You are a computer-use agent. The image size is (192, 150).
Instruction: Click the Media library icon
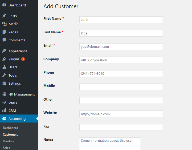(4, 24)
